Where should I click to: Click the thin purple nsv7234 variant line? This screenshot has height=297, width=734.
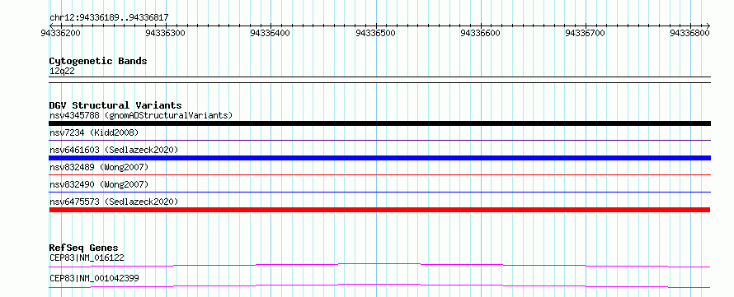379,140
